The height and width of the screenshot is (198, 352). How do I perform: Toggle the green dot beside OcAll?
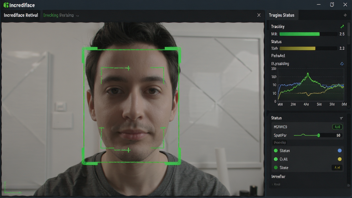(x=276, y=159)
